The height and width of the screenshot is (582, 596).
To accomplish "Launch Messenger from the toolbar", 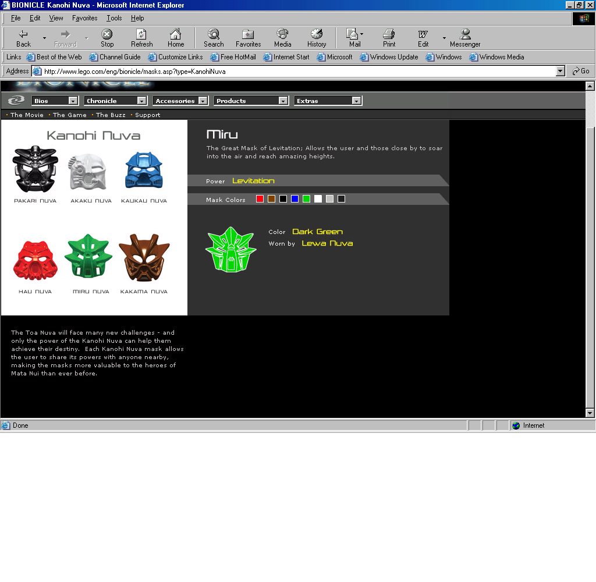I will pos(465,38).
